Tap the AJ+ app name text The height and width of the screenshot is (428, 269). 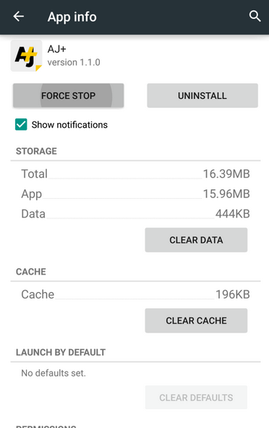pyautogui.click(x=57, y=49)
